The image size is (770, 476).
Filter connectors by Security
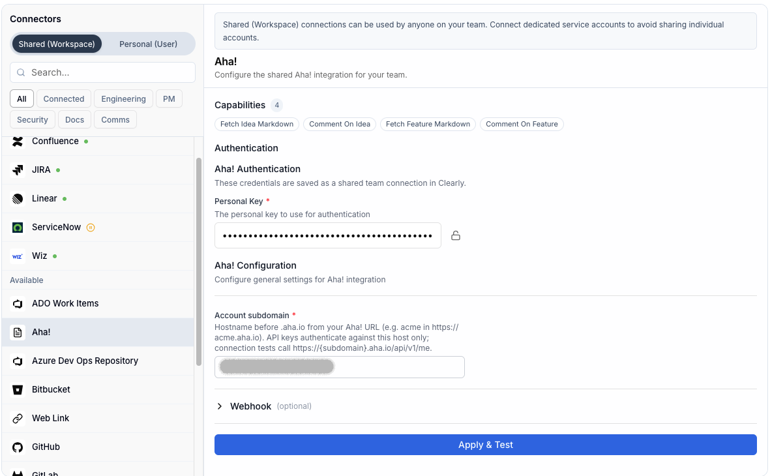(33, 119)
